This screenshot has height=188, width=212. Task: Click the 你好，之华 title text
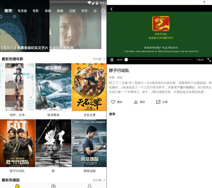click(17, 115)
